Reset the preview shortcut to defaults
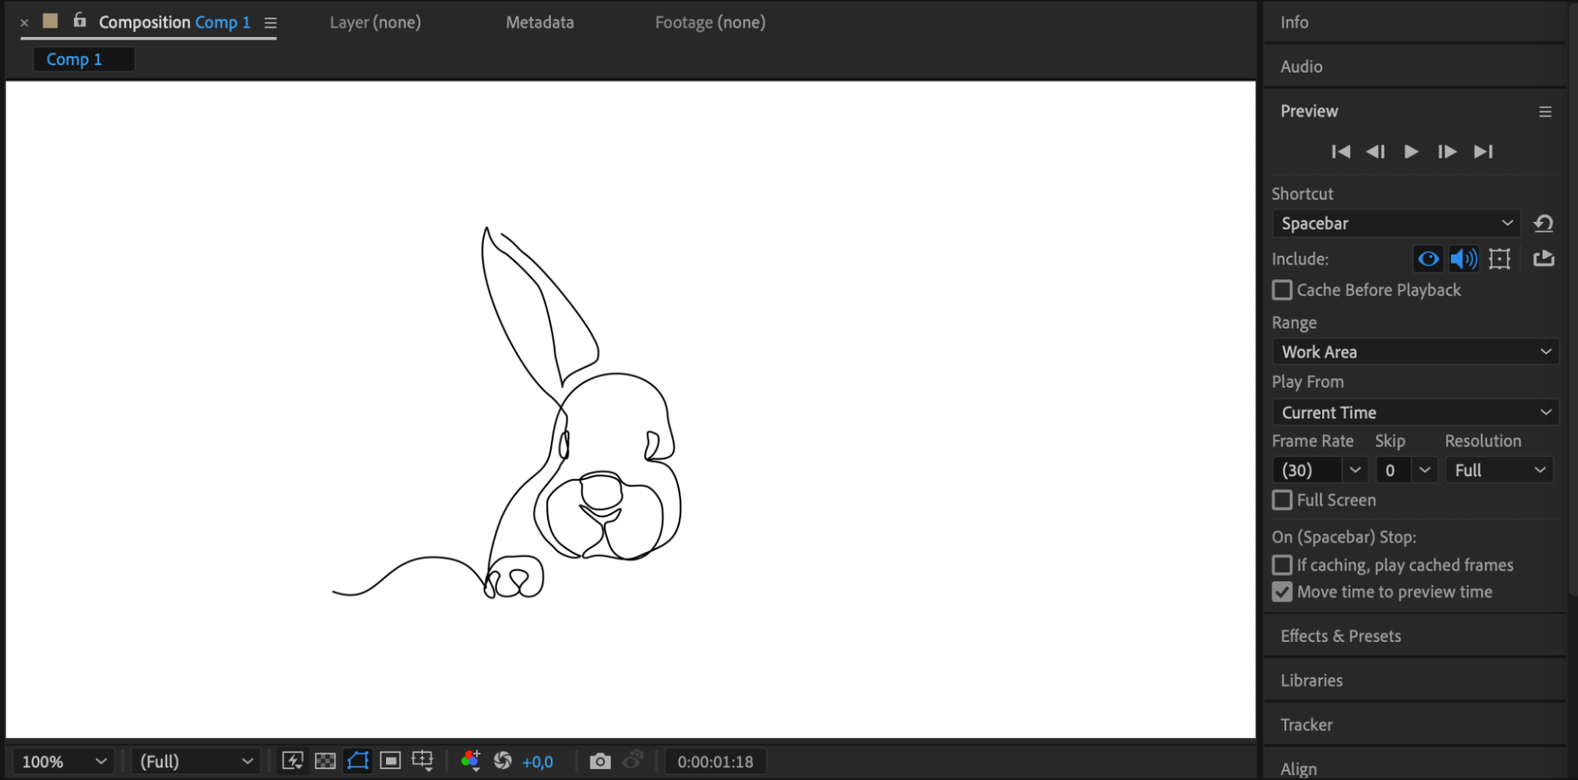1578x780 pixels. pos(1543,223)
